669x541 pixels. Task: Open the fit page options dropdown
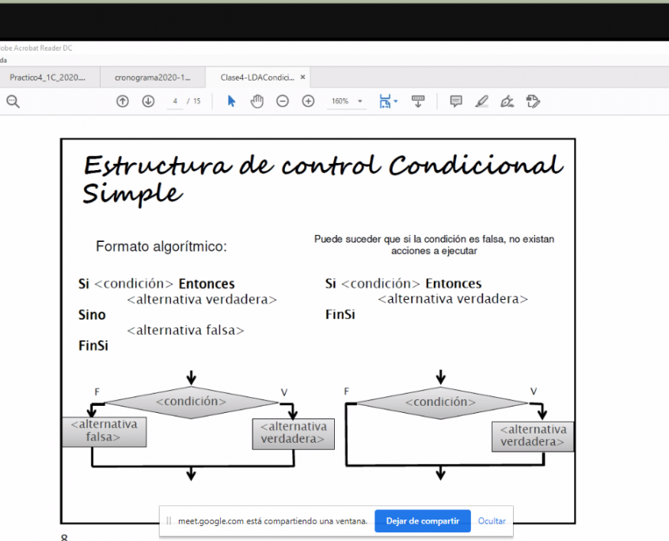point(388,101)
